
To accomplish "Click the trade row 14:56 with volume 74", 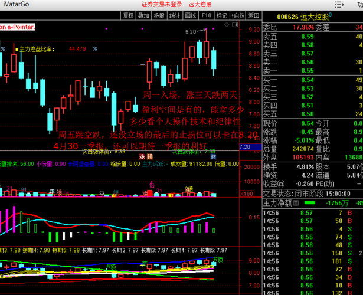I will [309, 237].
